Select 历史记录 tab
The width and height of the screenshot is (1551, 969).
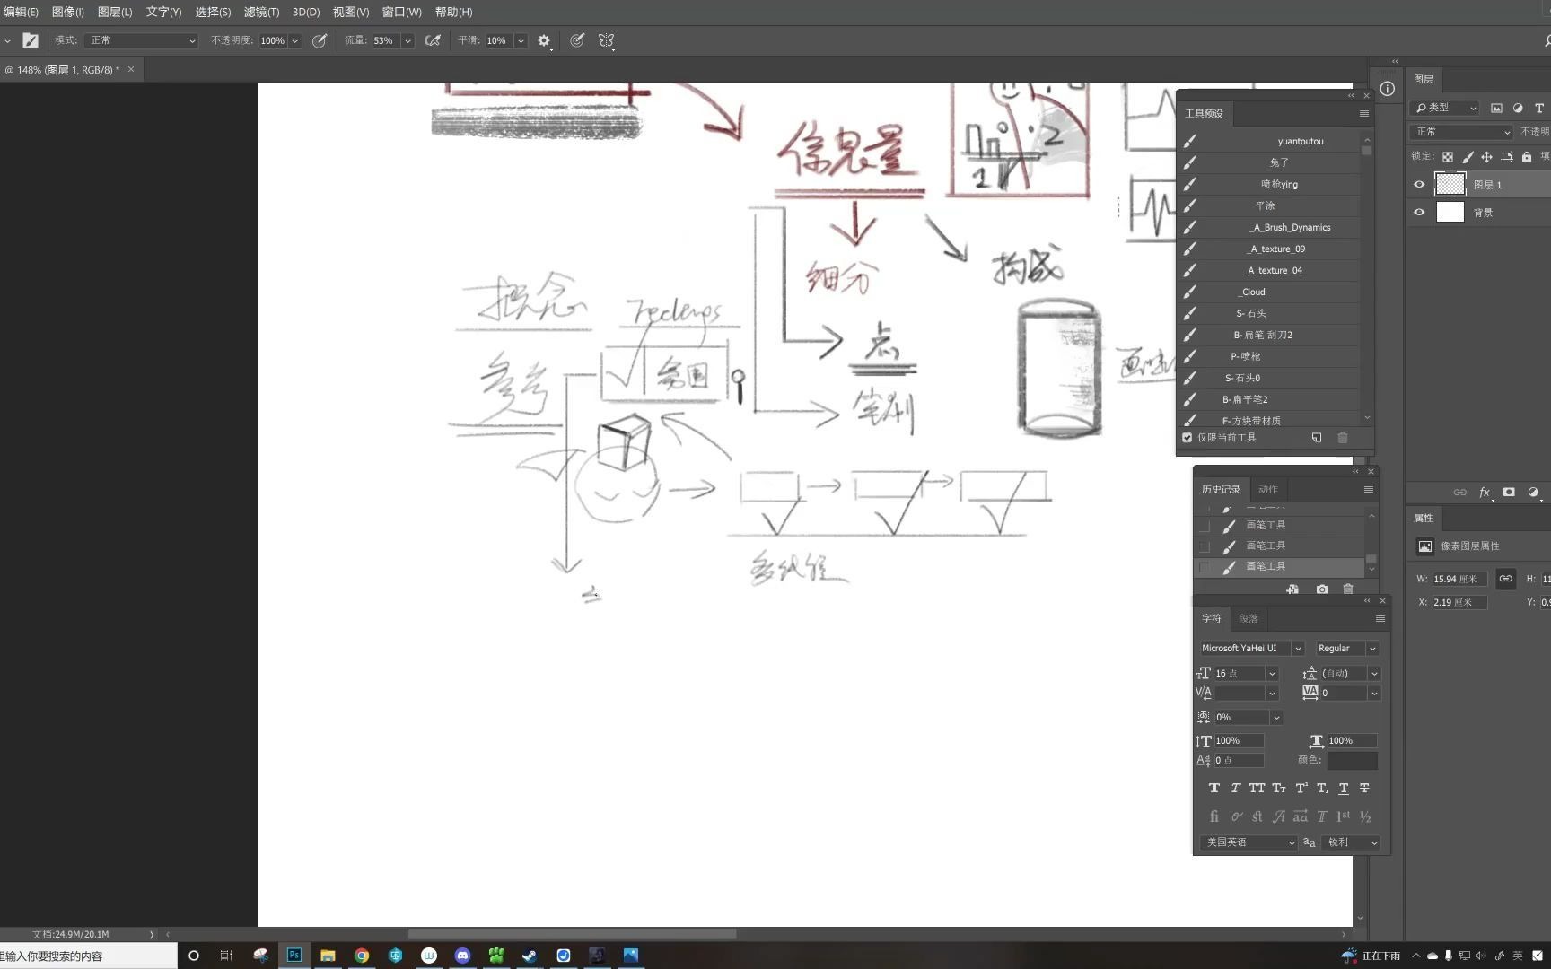[x=1221, y=489]
